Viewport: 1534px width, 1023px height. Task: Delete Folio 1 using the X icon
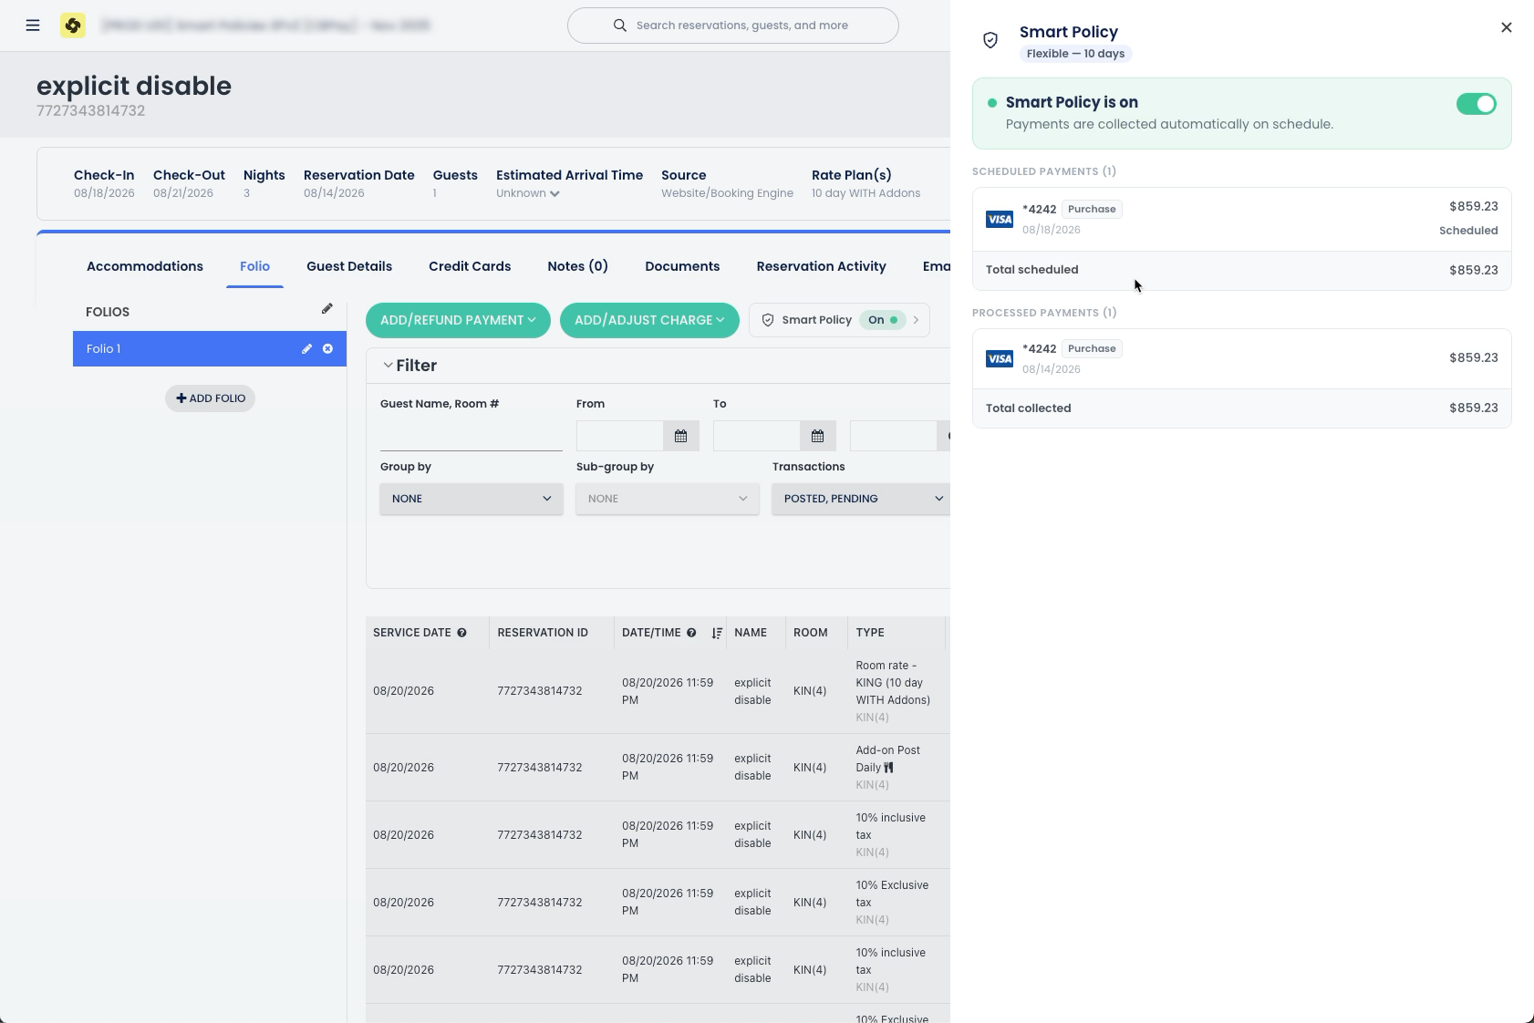point(328,349)
